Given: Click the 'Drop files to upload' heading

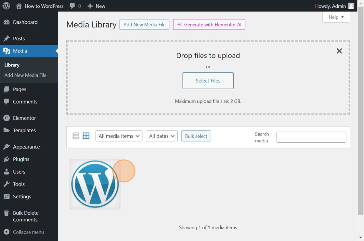Looking at the screenshot, I should click(208, 55).
